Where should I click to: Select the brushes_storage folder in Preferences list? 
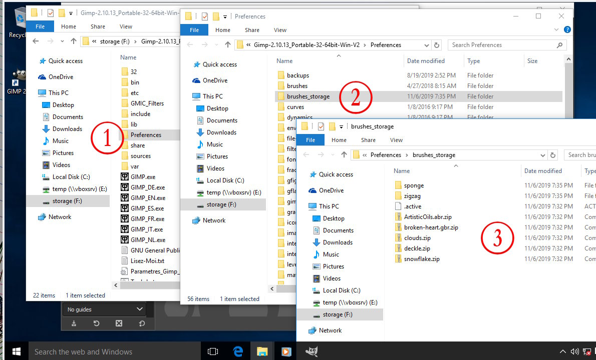308,96
